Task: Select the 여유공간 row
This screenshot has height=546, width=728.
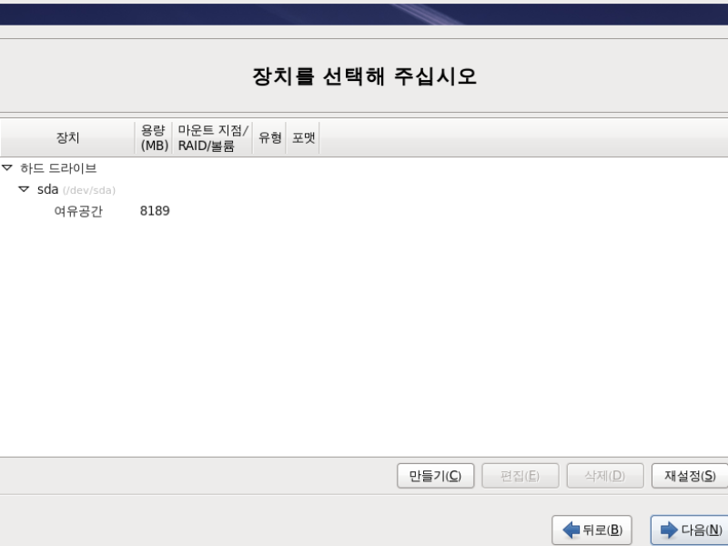Action: pyautogui.click(x=364, y=211)
